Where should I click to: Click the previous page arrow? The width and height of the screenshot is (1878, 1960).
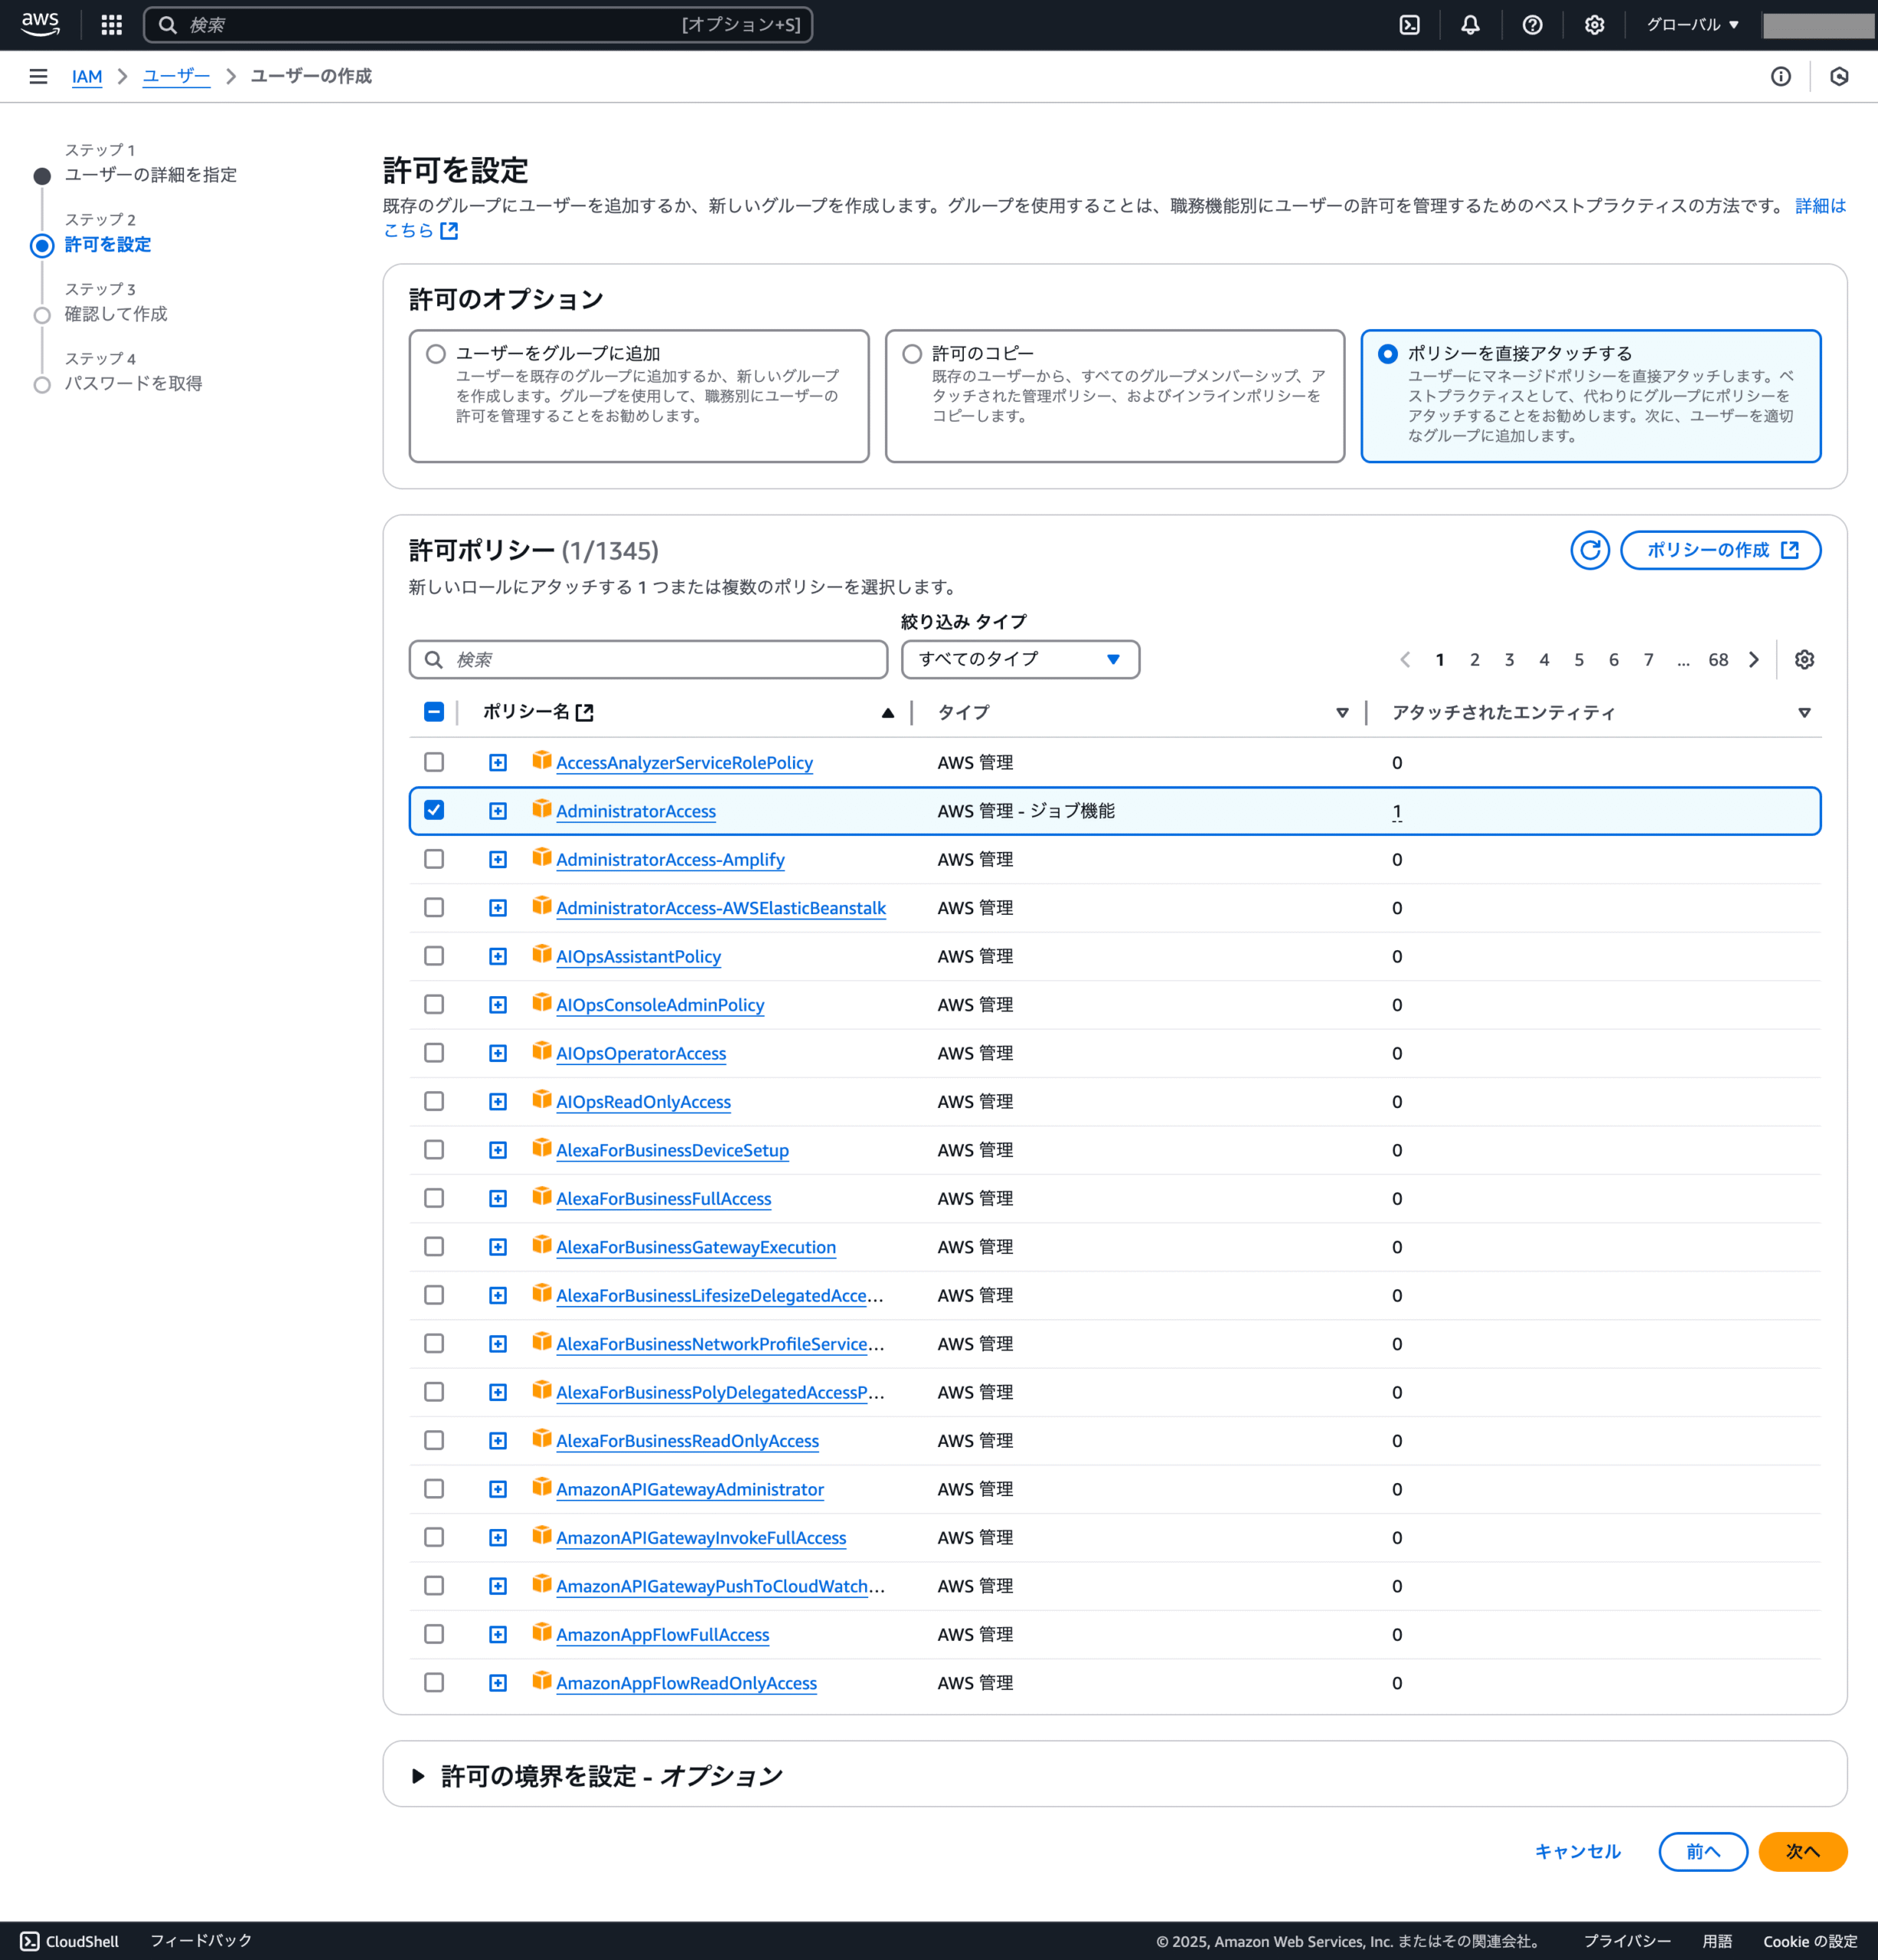pos(1405,659)
